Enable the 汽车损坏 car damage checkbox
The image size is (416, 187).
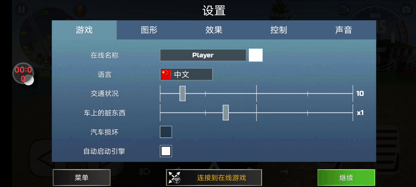click(166, 132)
